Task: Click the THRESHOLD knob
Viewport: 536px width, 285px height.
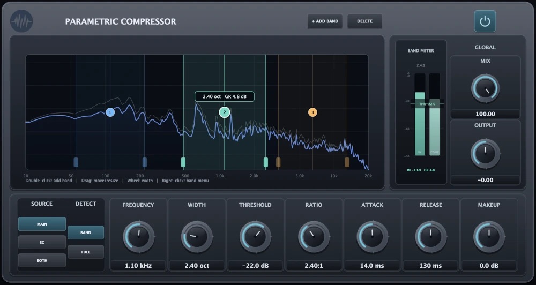Action: click(x=255, y=236)
